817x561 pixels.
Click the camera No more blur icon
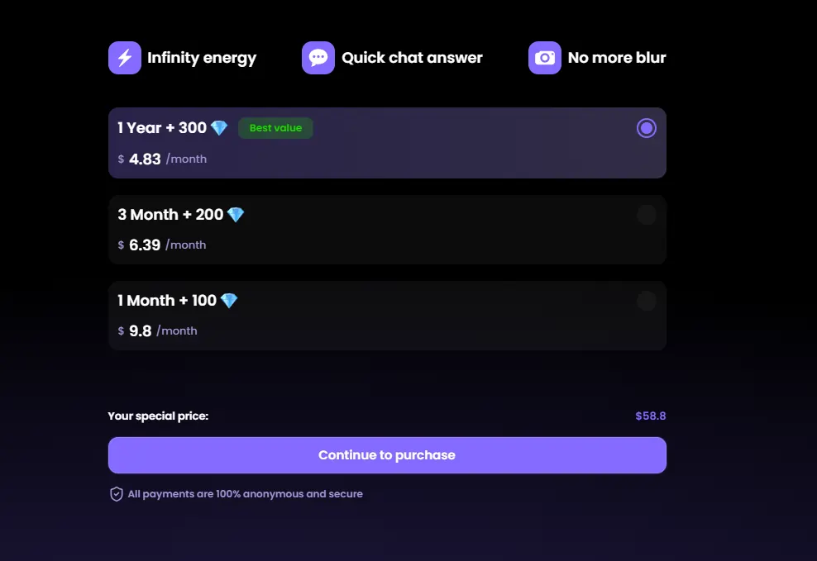(544, 58)
